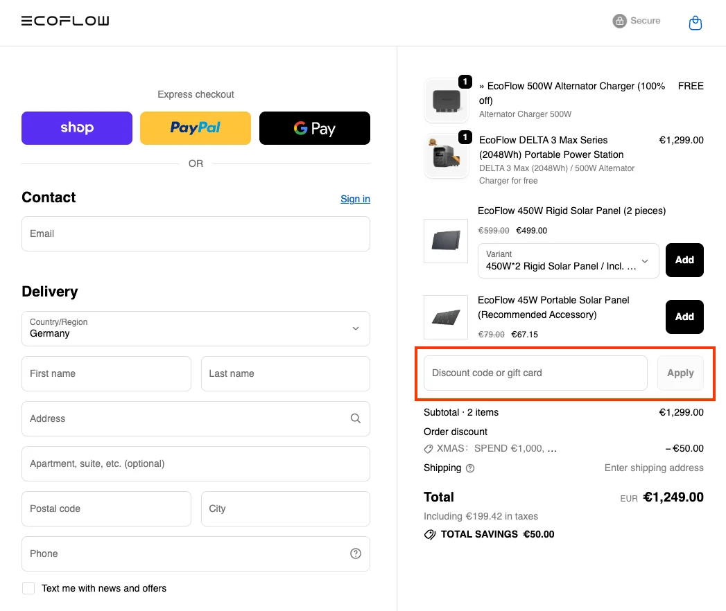Click the address search magnifier icon
Screen dimensions: 726x611
click(x=355, y=418)
